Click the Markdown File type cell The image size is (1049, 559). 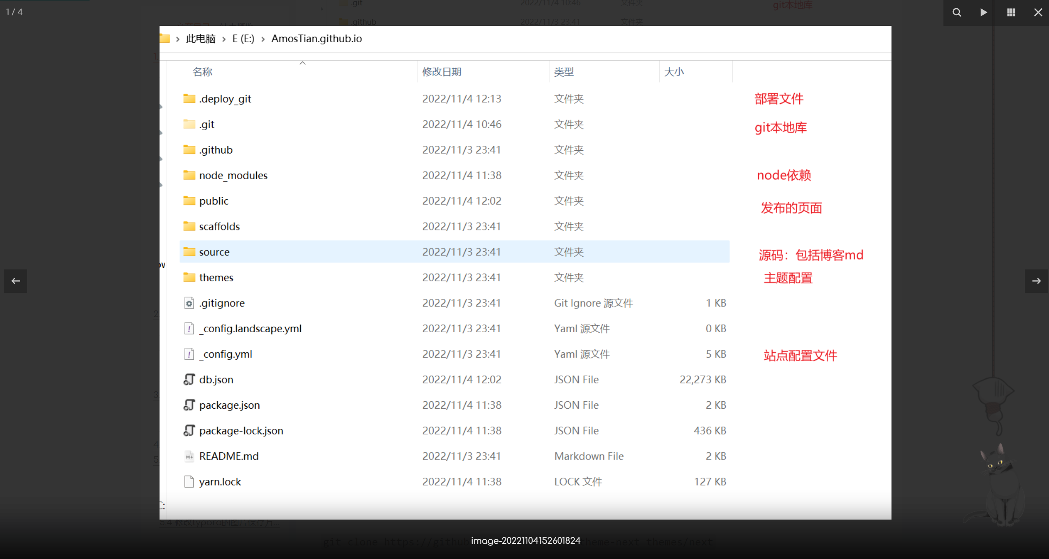[589, 456]
